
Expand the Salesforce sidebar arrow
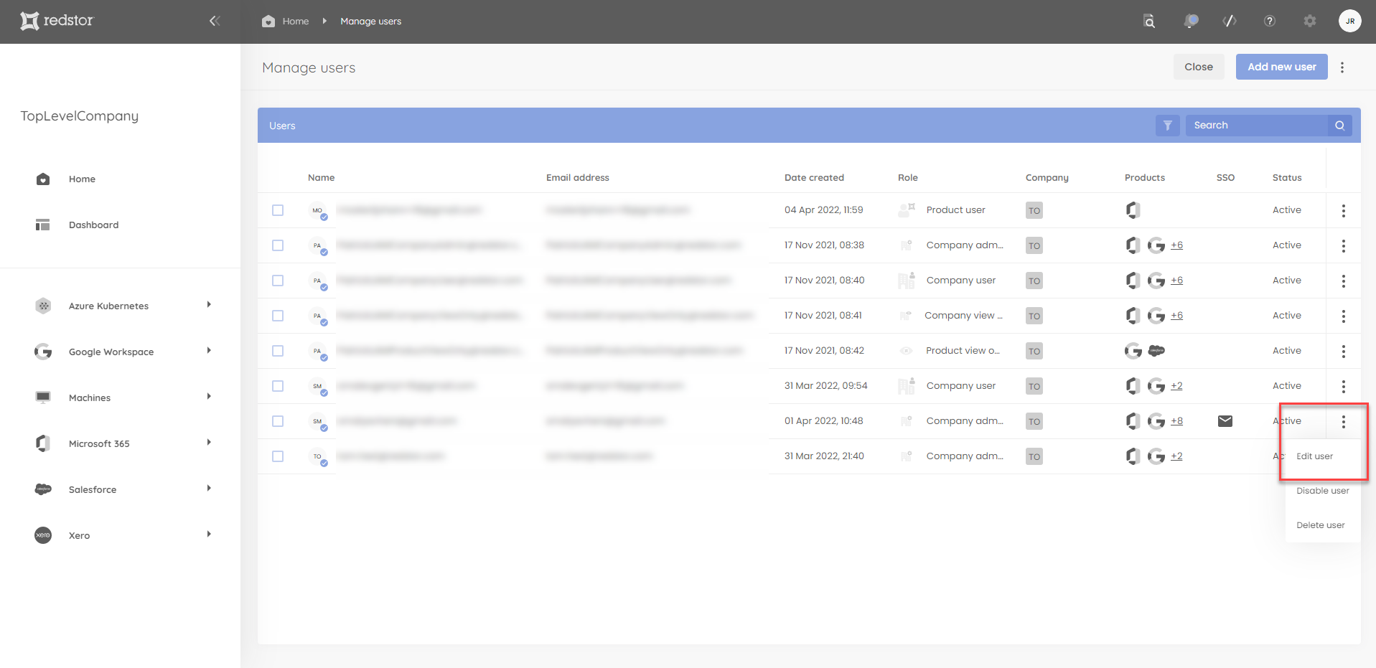[209, 489]
